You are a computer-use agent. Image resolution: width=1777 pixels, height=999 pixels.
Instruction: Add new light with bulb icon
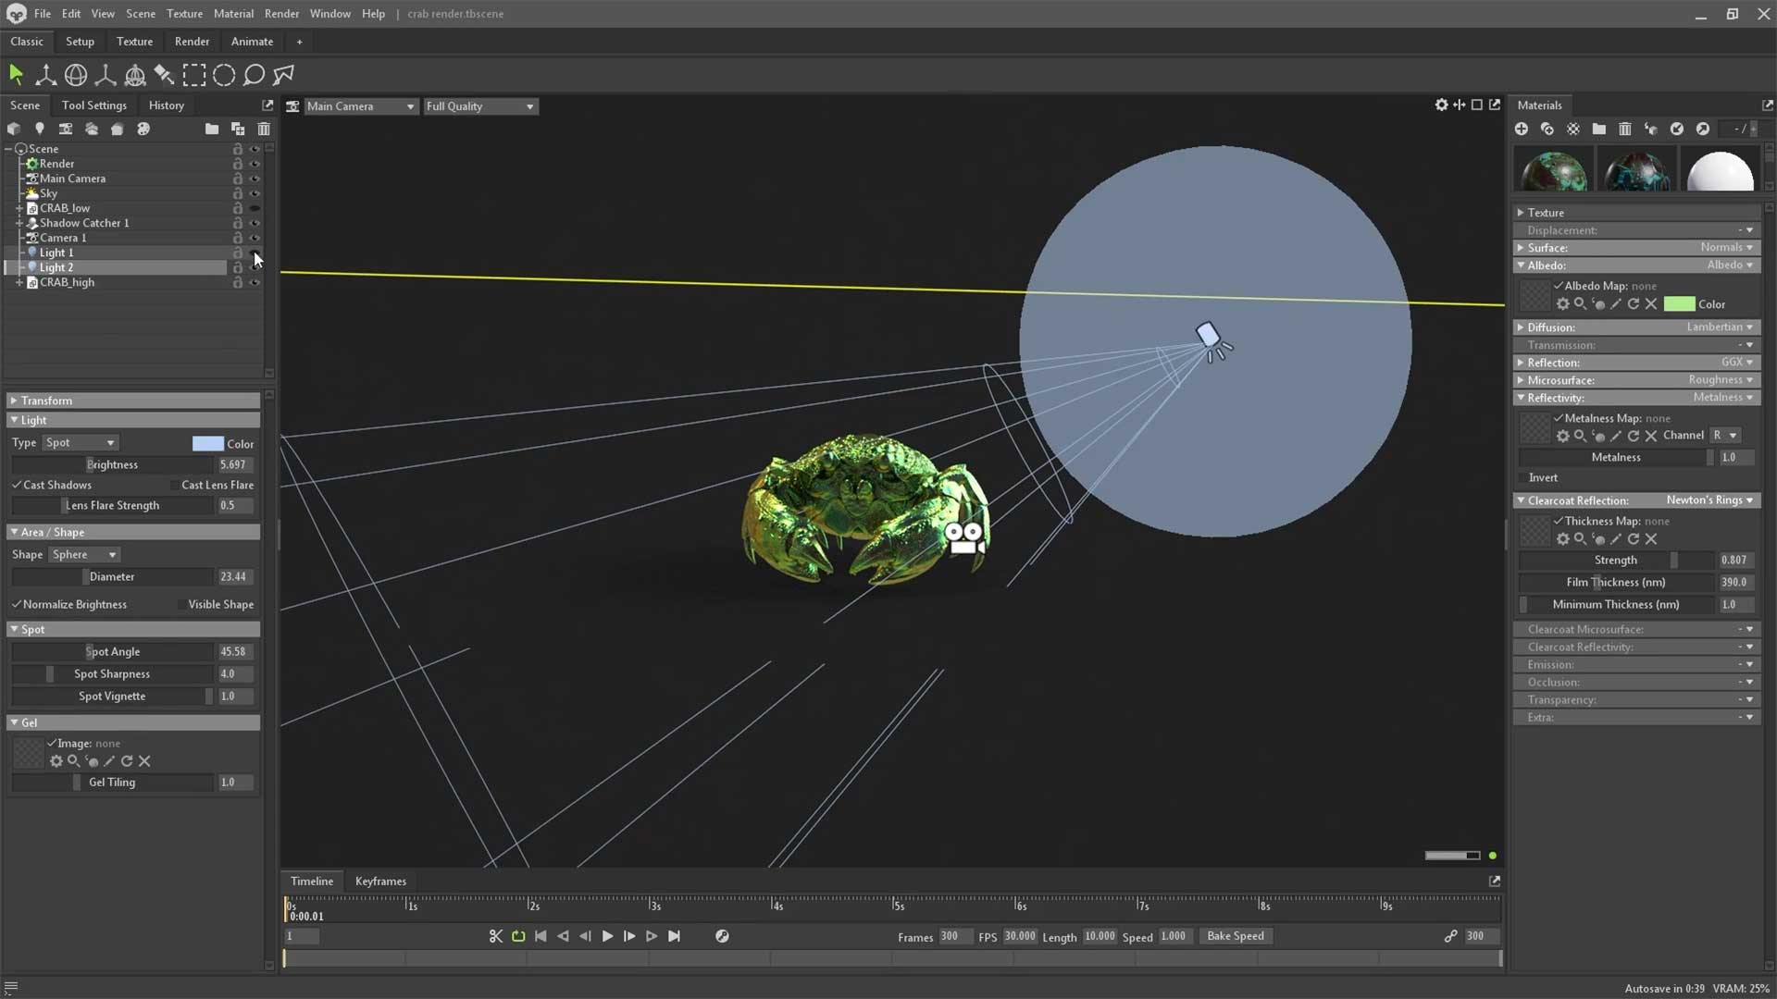click(40, 129)
